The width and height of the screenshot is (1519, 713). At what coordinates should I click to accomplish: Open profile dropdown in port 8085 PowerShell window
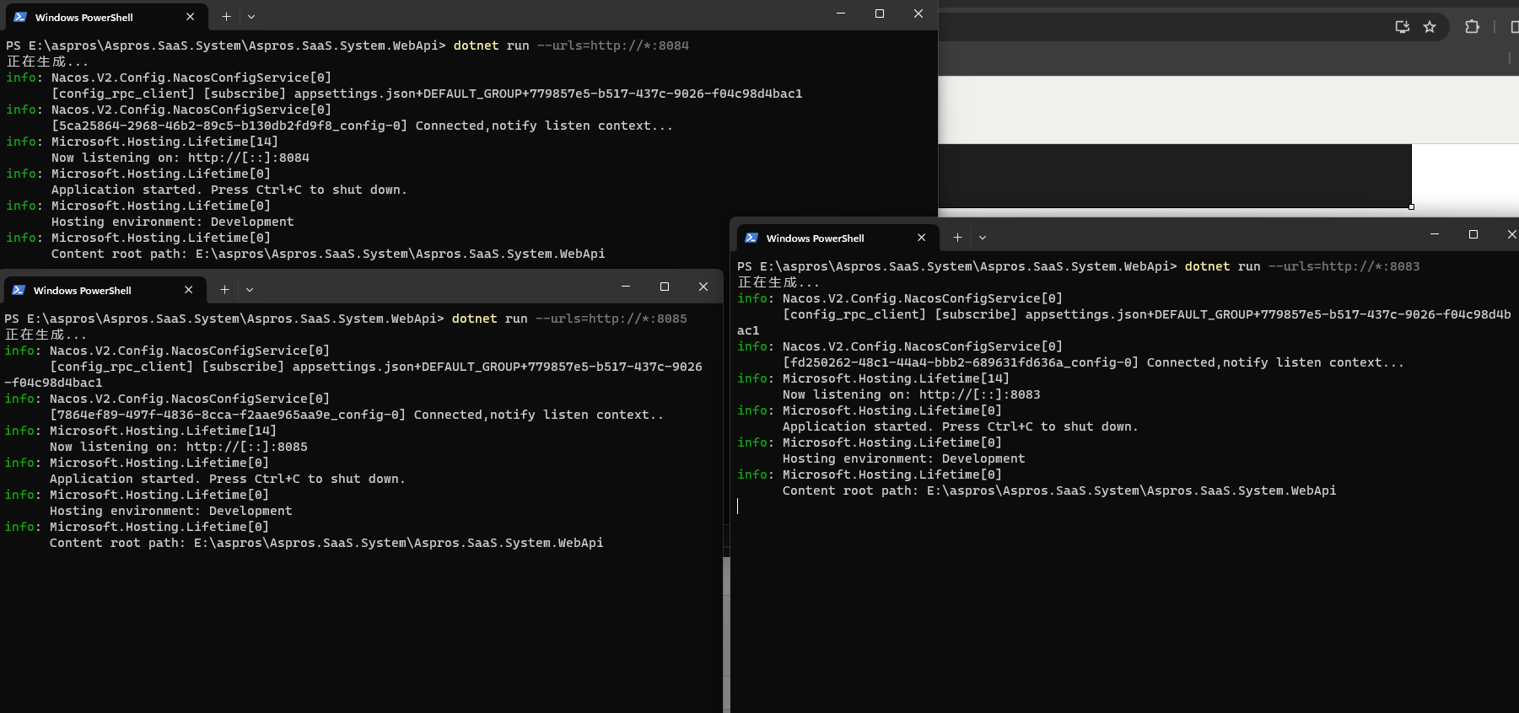pos(250,290)
